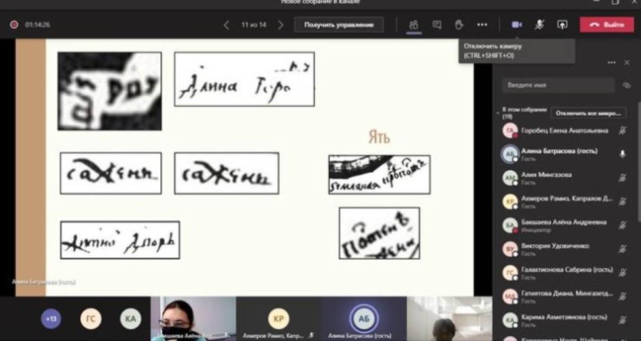Click 'Отключить все микро...' mute all button

tap(588, 113)
